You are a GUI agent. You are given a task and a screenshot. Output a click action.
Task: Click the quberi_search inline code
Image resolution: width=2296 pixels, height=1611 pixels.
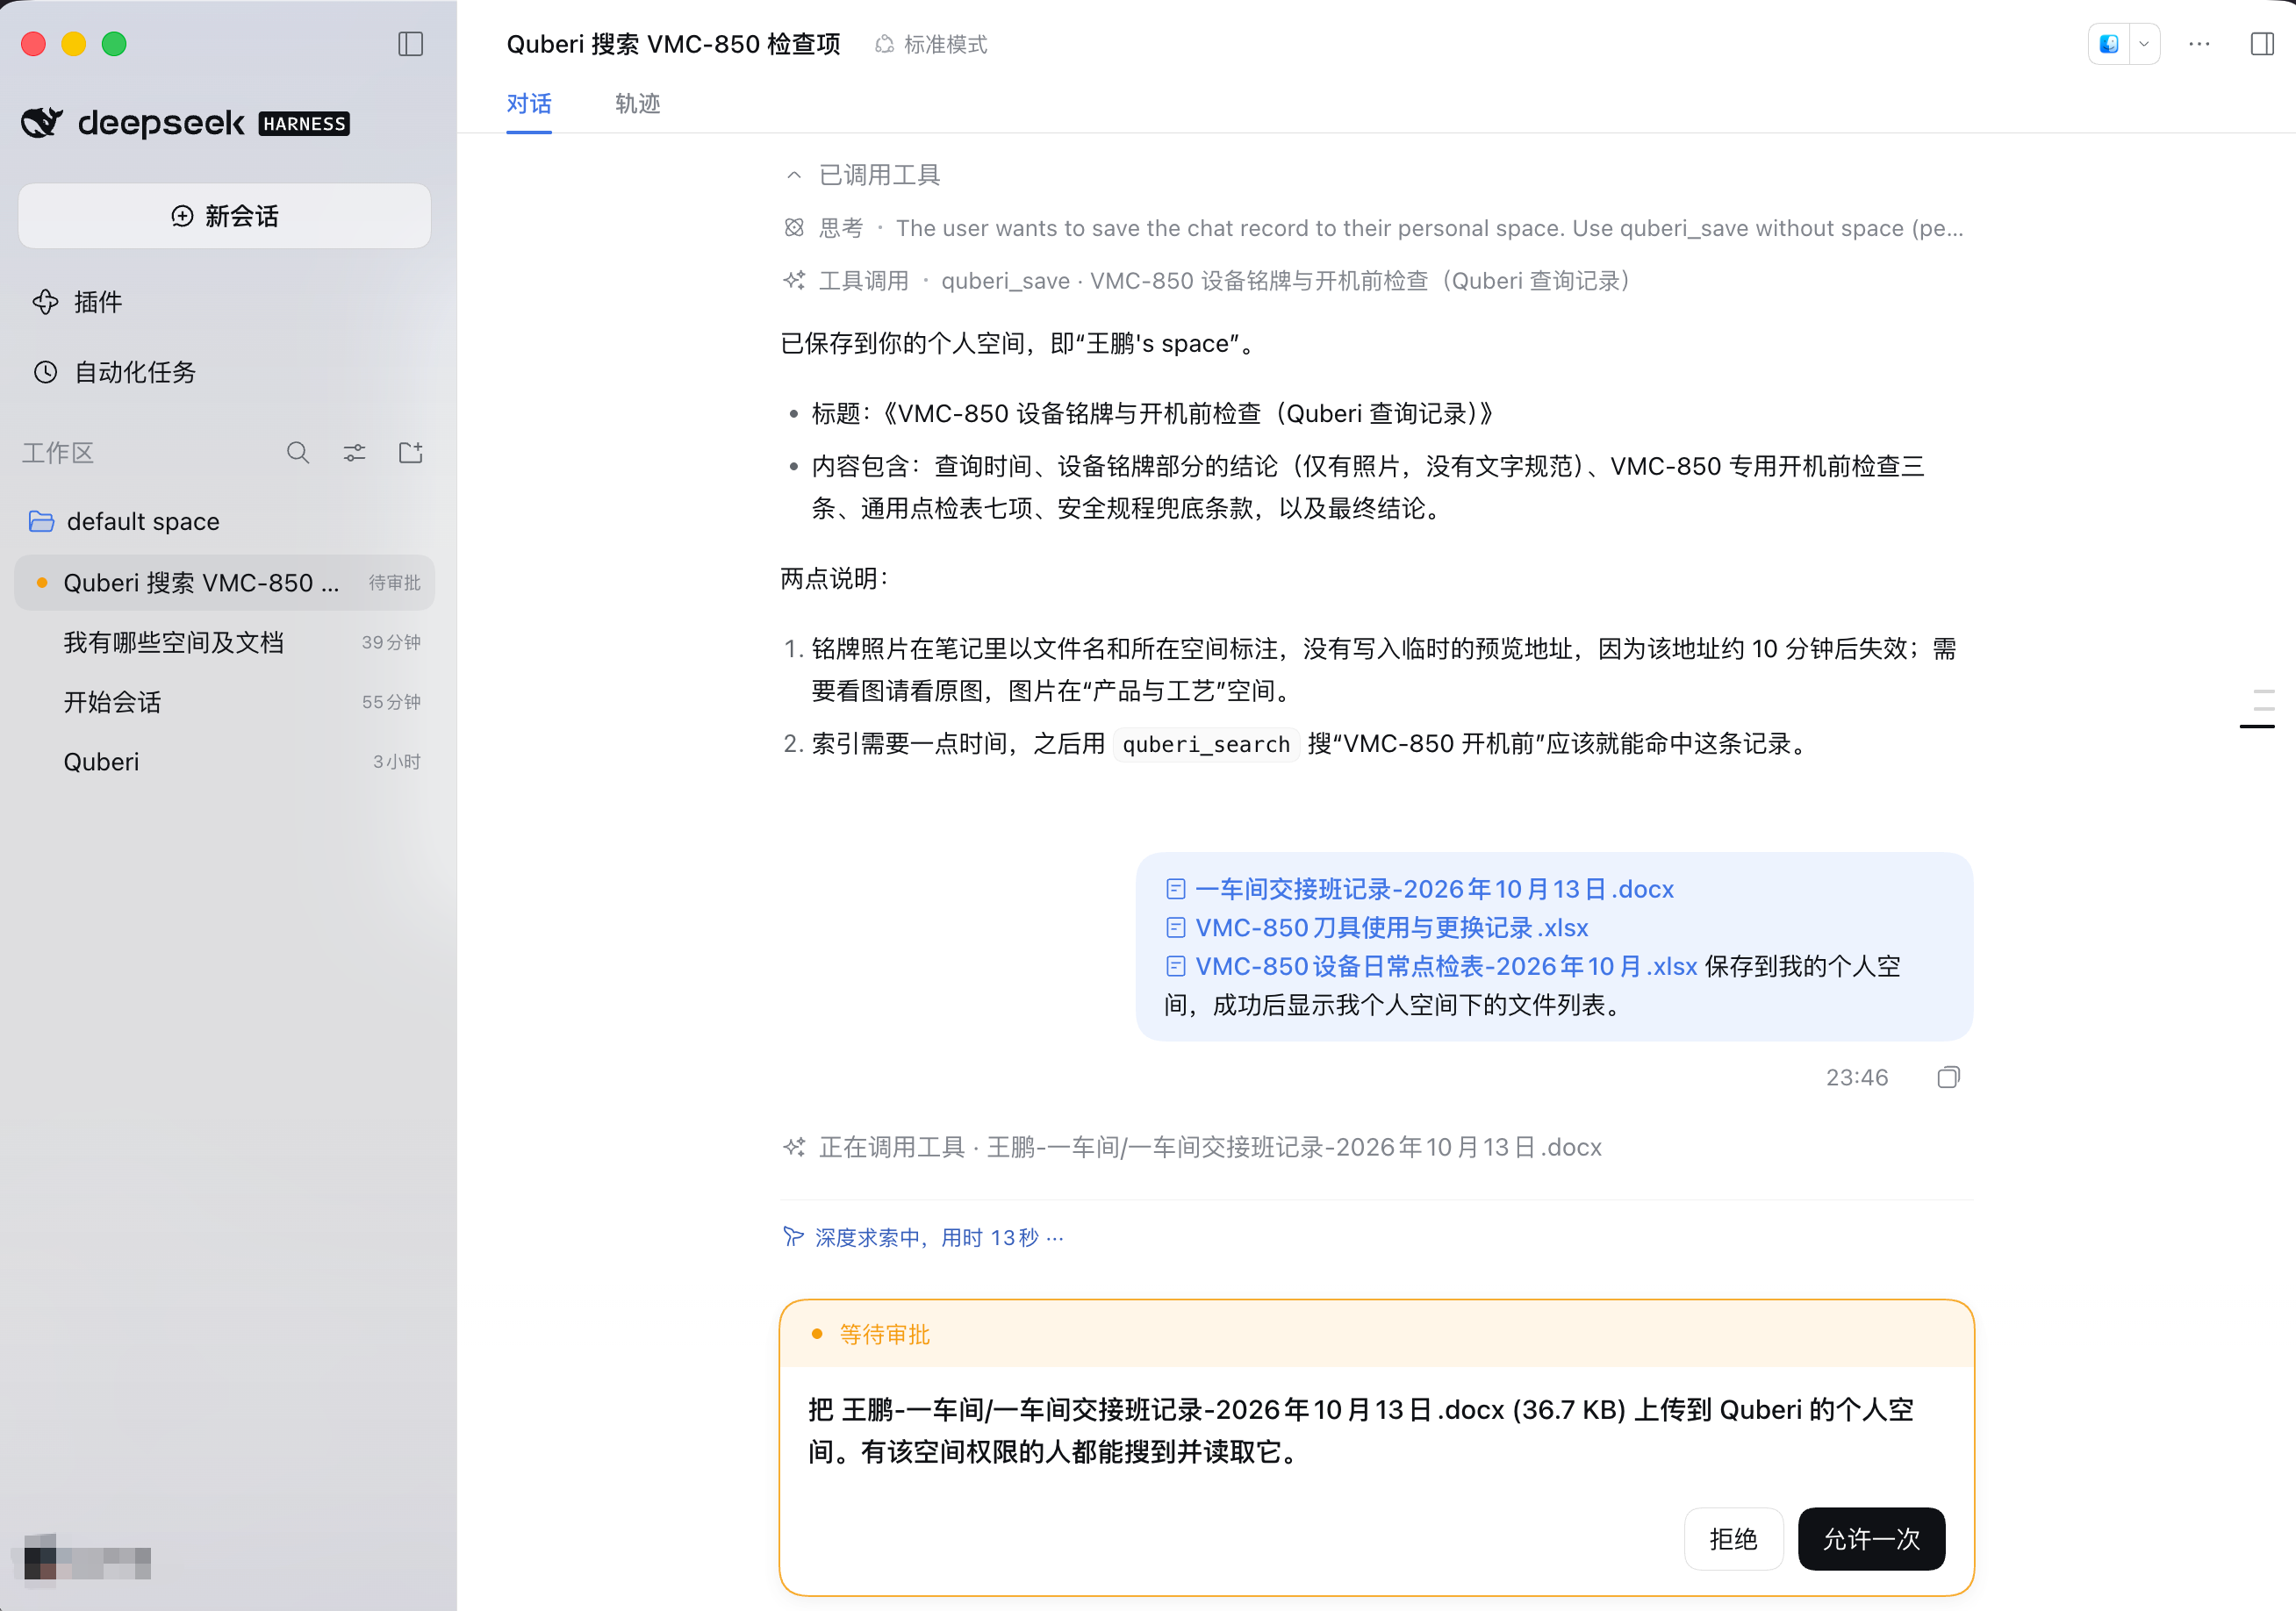[1206, 745]
